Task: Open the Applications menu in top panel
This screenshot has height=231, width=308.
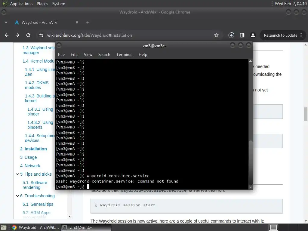Action: 21,4
